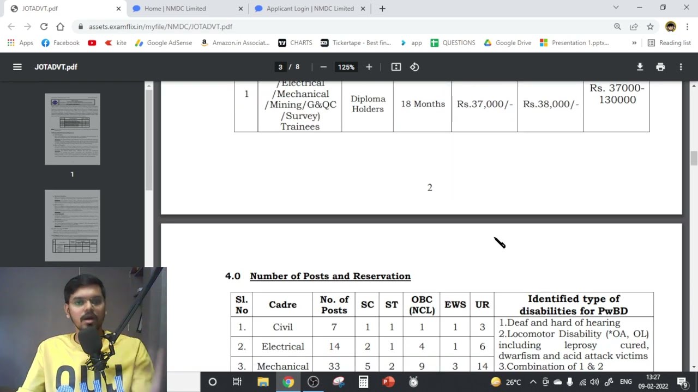Click the ENG language indicator

pyautogui.click(x=625, y=382)
